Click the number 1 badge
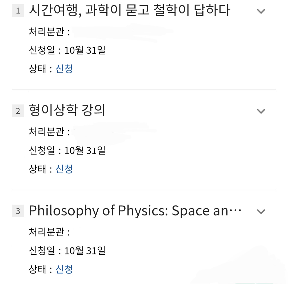This screenshot has width=288, height=284. 18,11
